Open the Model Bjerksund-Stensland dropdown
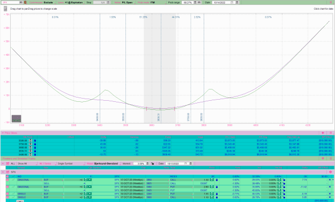Screen dimensions: 335x202 [x=103, y=163]
